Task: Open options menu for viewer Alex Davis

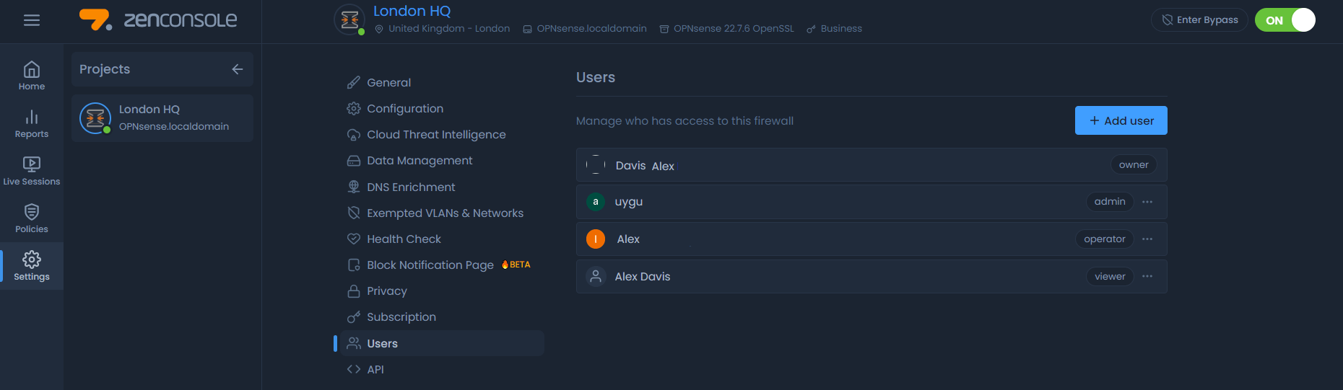Action: point(1147,277)
